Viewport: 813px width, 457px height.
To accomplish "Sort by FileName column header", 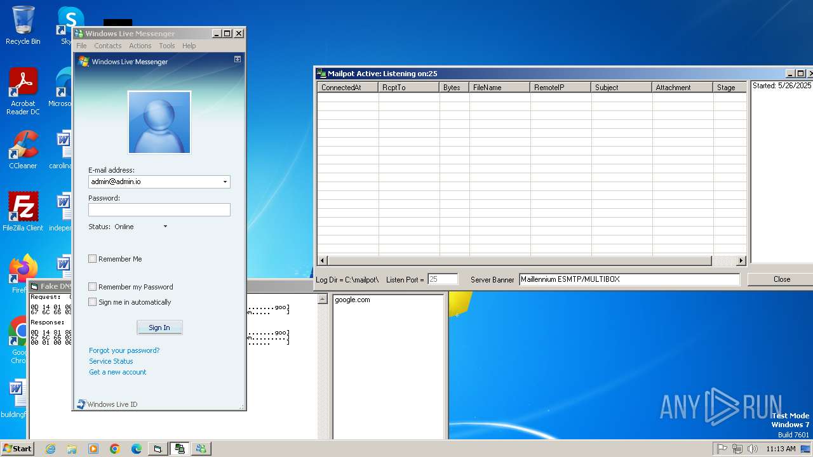I will pos(500,88).
